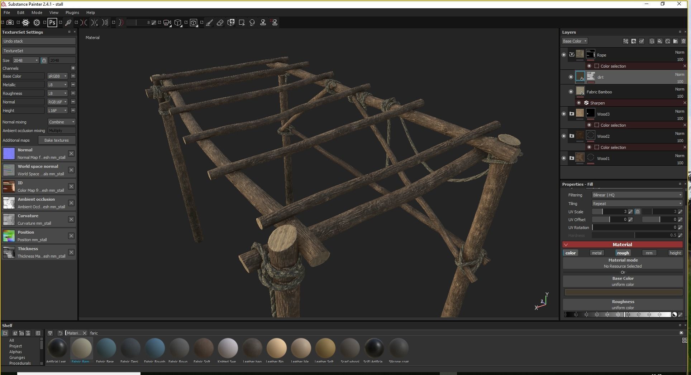Open the sRGB8 format dropdown
Viewport: 691px width, 375px height.
(57, 76)
